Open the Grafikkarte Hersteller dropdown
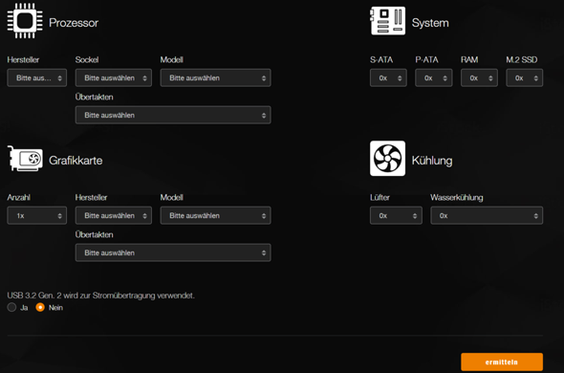564x373 pixels. 114,215
